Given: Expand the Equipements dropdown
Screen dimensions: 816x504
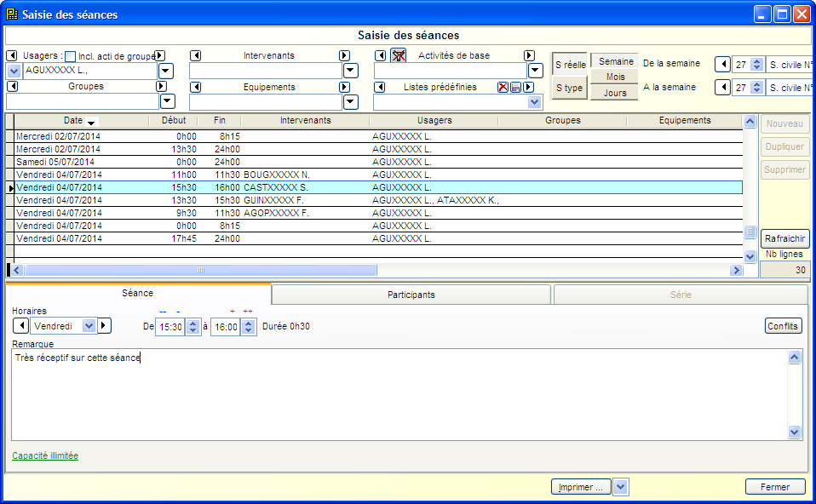Looking at the screenshot, I should 351,102.
